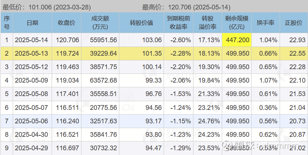Click the 剩余规模 (亿元) column header
Viewport: 308px width, 155px height.
[x=238, y=23]
